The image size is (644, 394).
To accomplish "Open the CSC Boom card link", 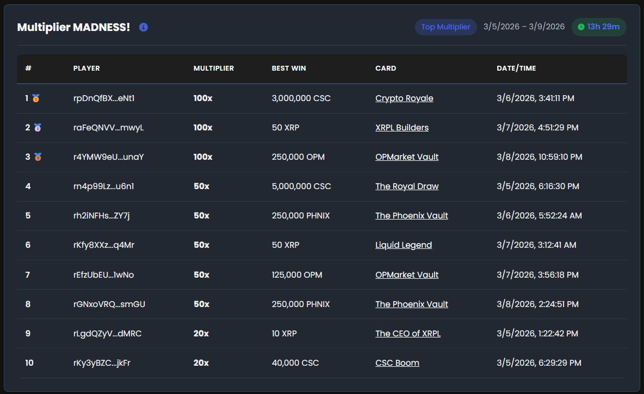I will pos(397,363).
